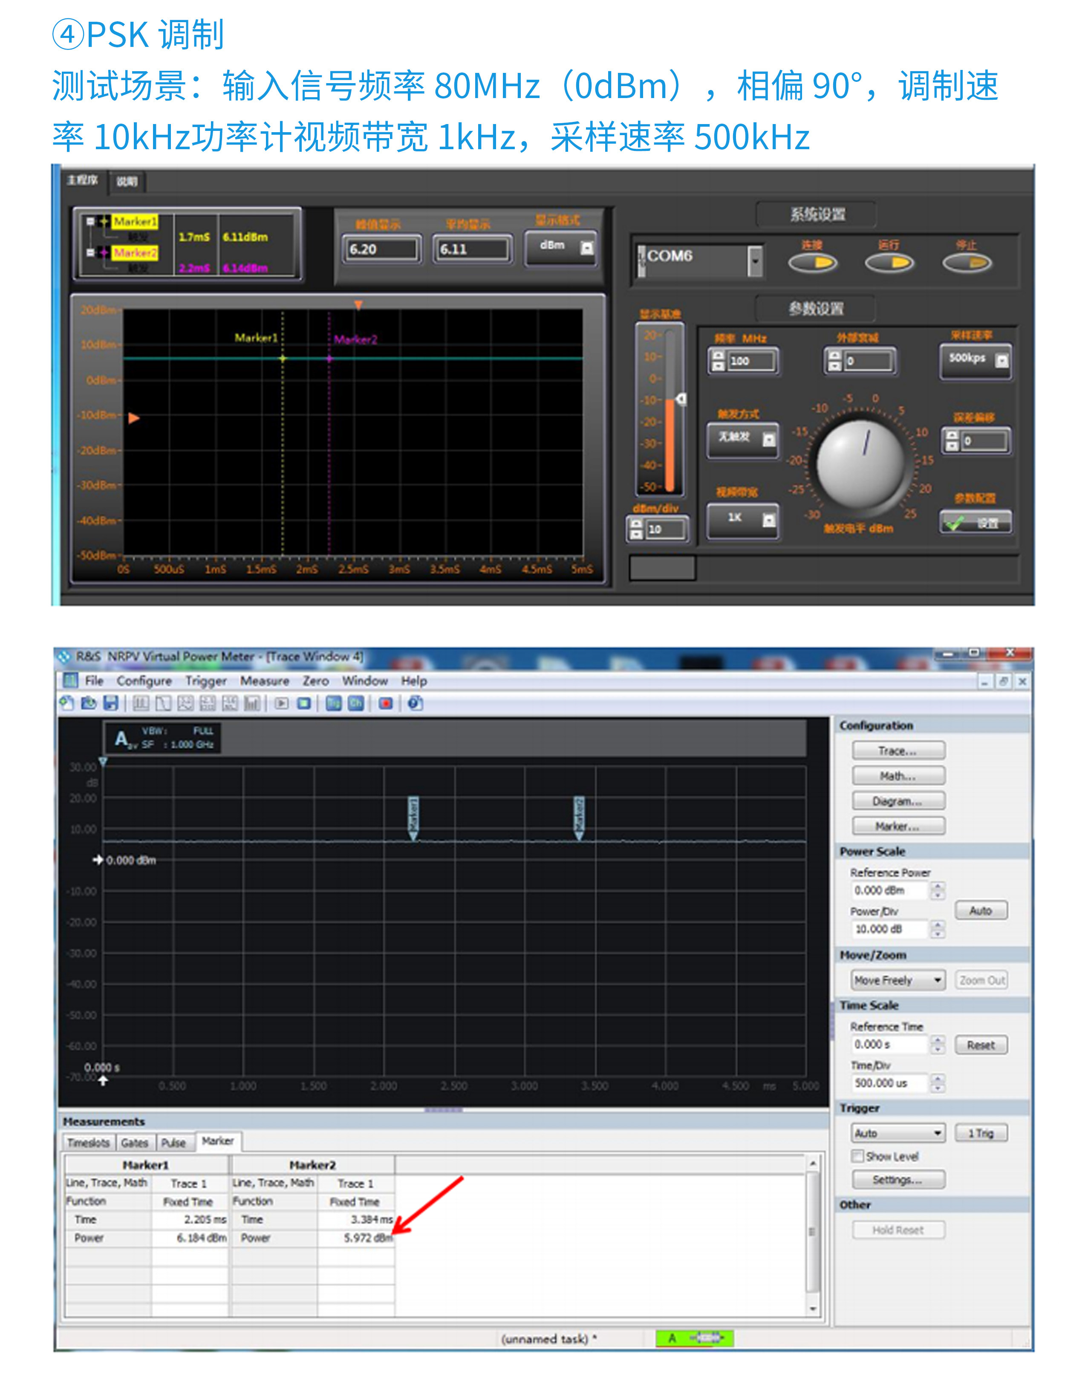Click the Power Scale Auto button

(981, 910)
